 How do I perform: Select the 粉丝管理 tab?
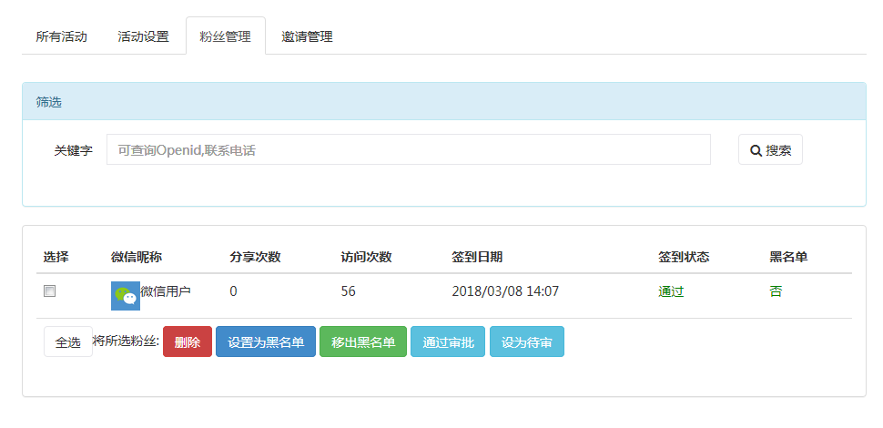[x=225, y=37]
